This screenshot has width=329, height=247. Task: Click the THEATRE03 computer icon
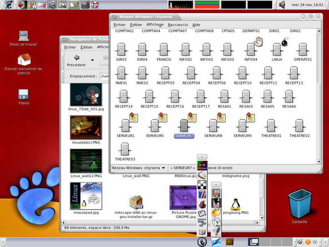125,149
